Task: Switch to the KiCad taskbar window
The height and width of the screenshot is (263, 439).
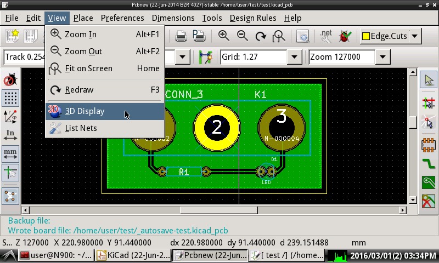Action: (133, 255)
